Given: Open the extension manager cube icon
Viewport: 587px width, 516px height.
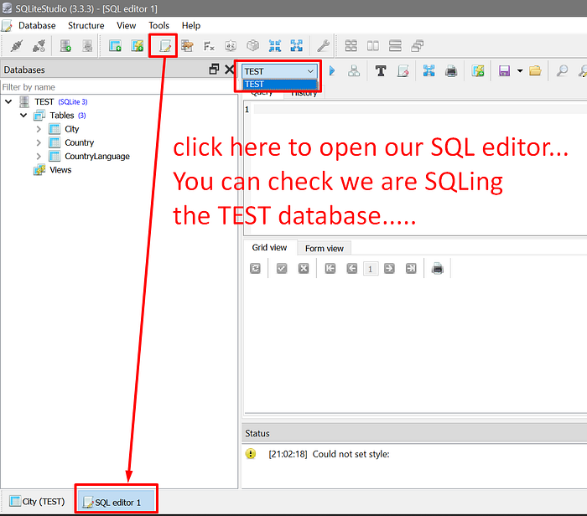Looking at the screenshot, I should 252,46.
